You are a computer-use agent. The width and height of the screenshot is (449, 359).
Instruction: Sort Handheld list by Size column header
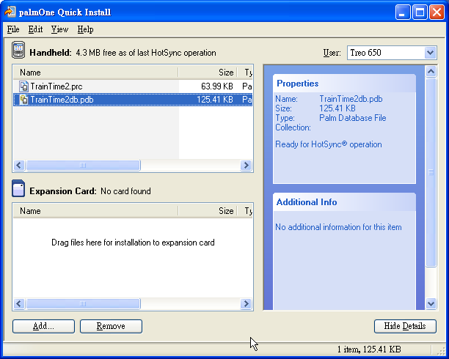208,73
